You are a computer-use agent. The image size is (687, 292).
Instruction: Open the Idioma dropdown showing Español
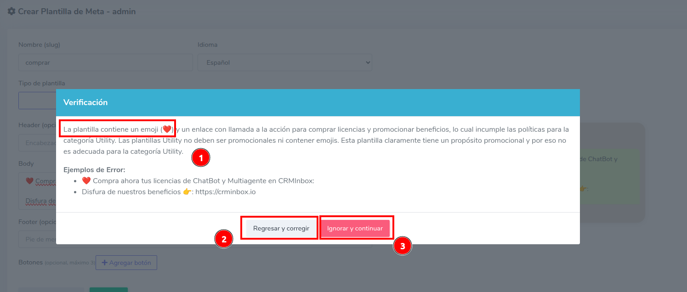[284, 62]
